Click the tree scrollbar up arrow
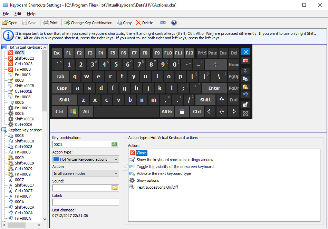Screen dimensions: 328x229 (x=45, y=48)
